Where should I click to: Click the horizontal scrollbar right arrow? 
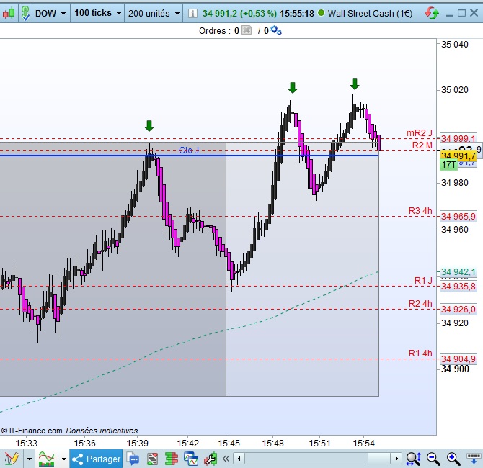[x=396, y=459]
